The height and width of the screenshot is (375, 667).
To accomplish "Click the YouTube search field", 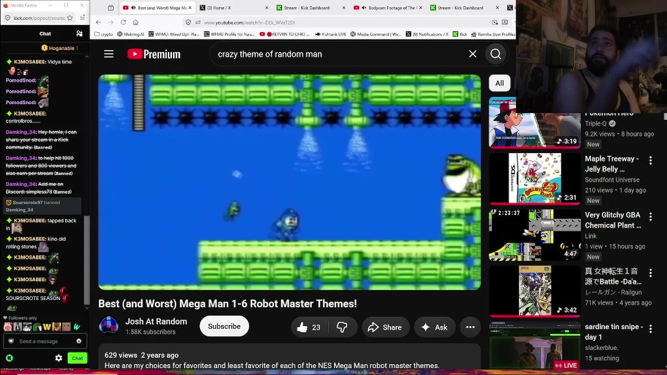I will click(339, 54).
